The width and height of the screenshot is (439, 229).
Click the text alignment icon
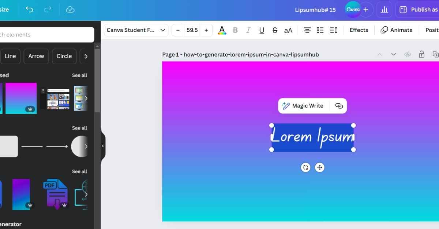click(307, 30)
